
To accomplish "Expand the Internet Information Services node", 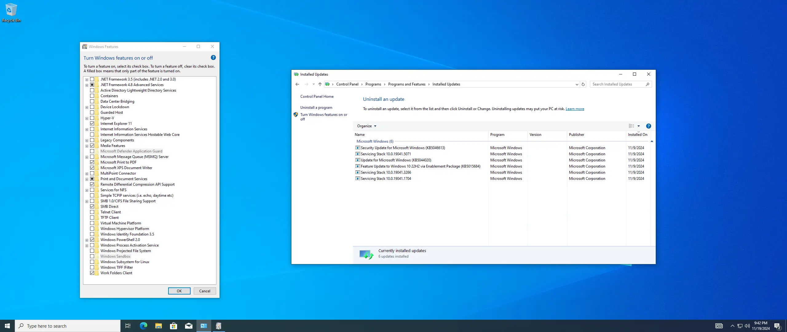I will (x=87, y=129).
